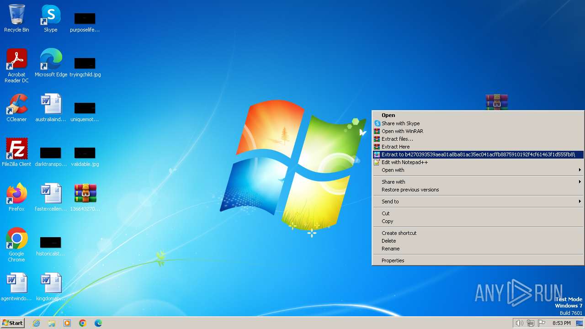Open Windows Media Player from taskbar

pyautogui.click(x=67, y=323)
